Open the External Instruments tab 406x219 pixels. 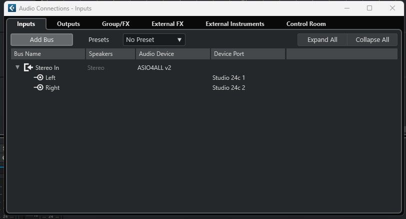235,24
